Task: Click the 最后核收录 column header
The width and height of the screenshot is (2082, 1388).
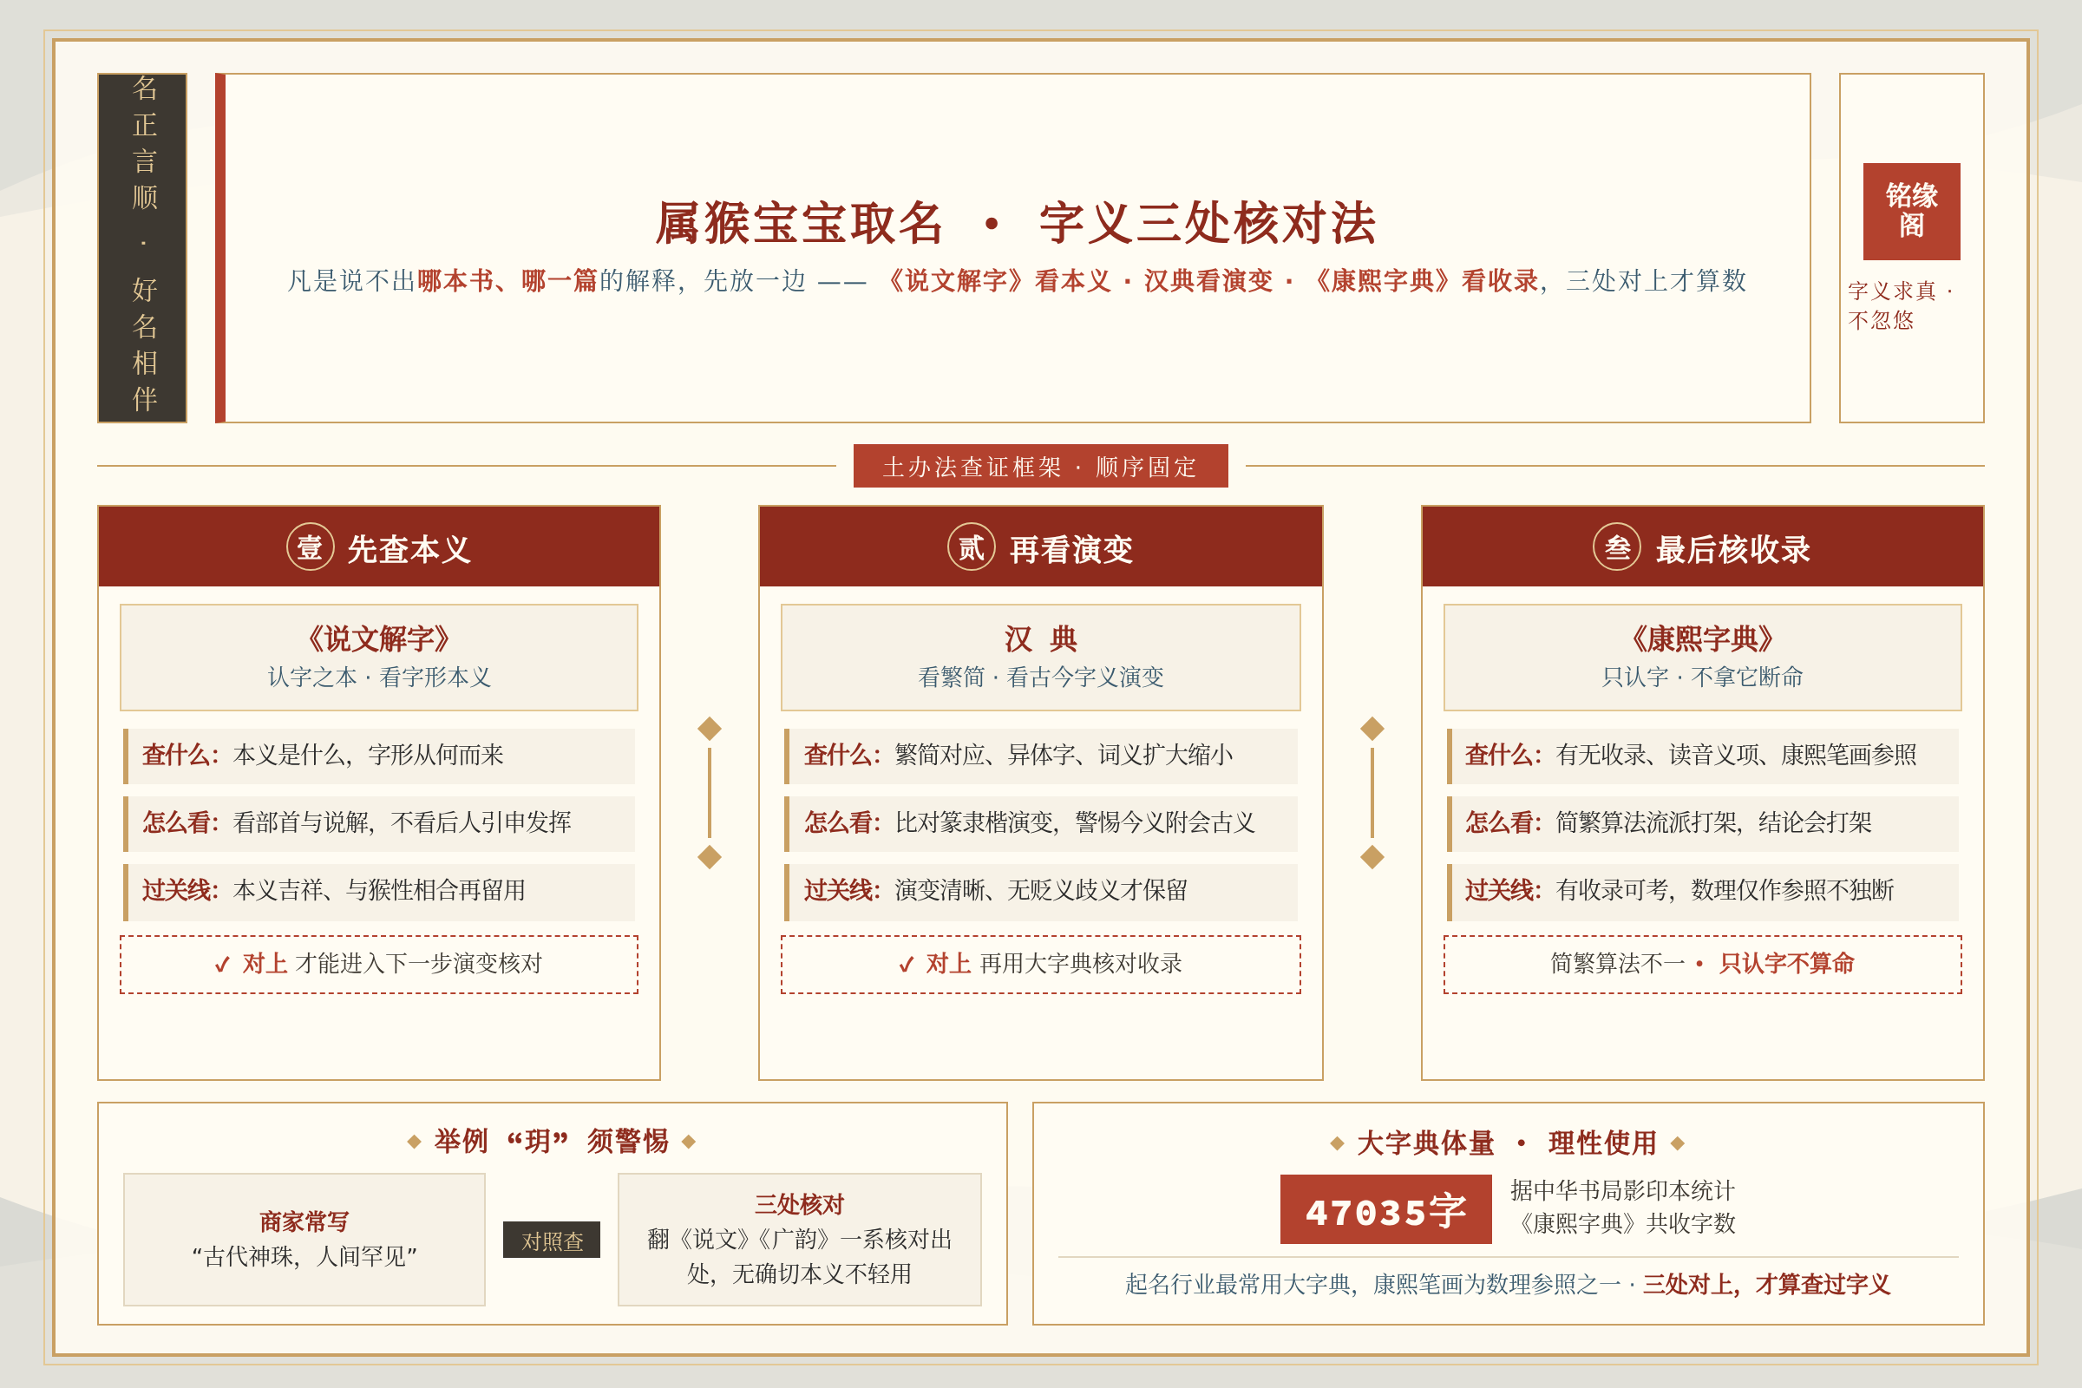Action: point(1702,547)
